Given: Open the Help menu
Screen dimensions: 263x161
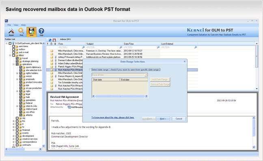Looking at the screenshot, I should pos(23,25).
